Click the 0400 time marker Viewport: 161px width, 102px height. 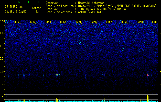pos(155,22)
